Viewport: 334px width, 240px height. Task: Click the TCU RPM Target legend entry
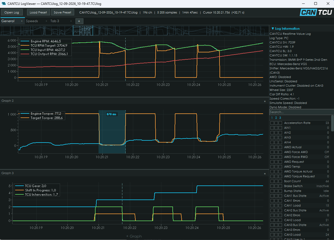tap(45, 46)
